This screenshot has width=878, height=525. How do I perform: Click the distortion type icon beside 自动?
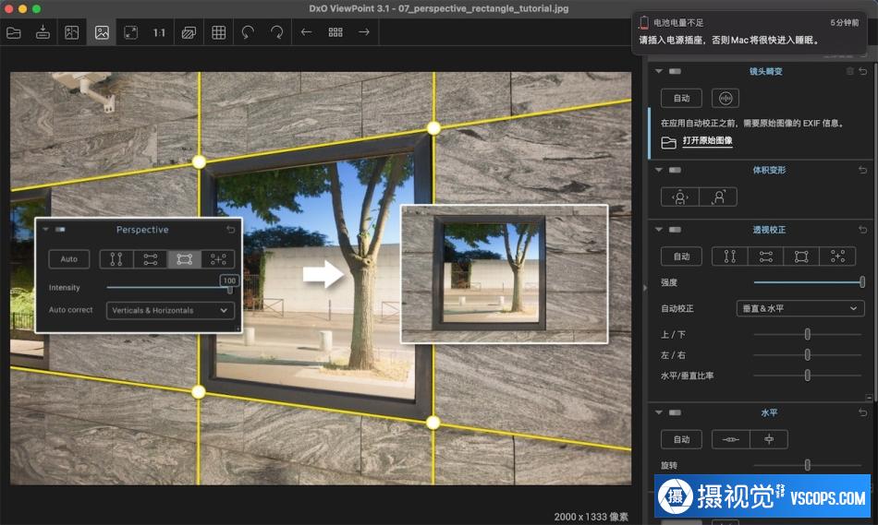pos(726,99)
